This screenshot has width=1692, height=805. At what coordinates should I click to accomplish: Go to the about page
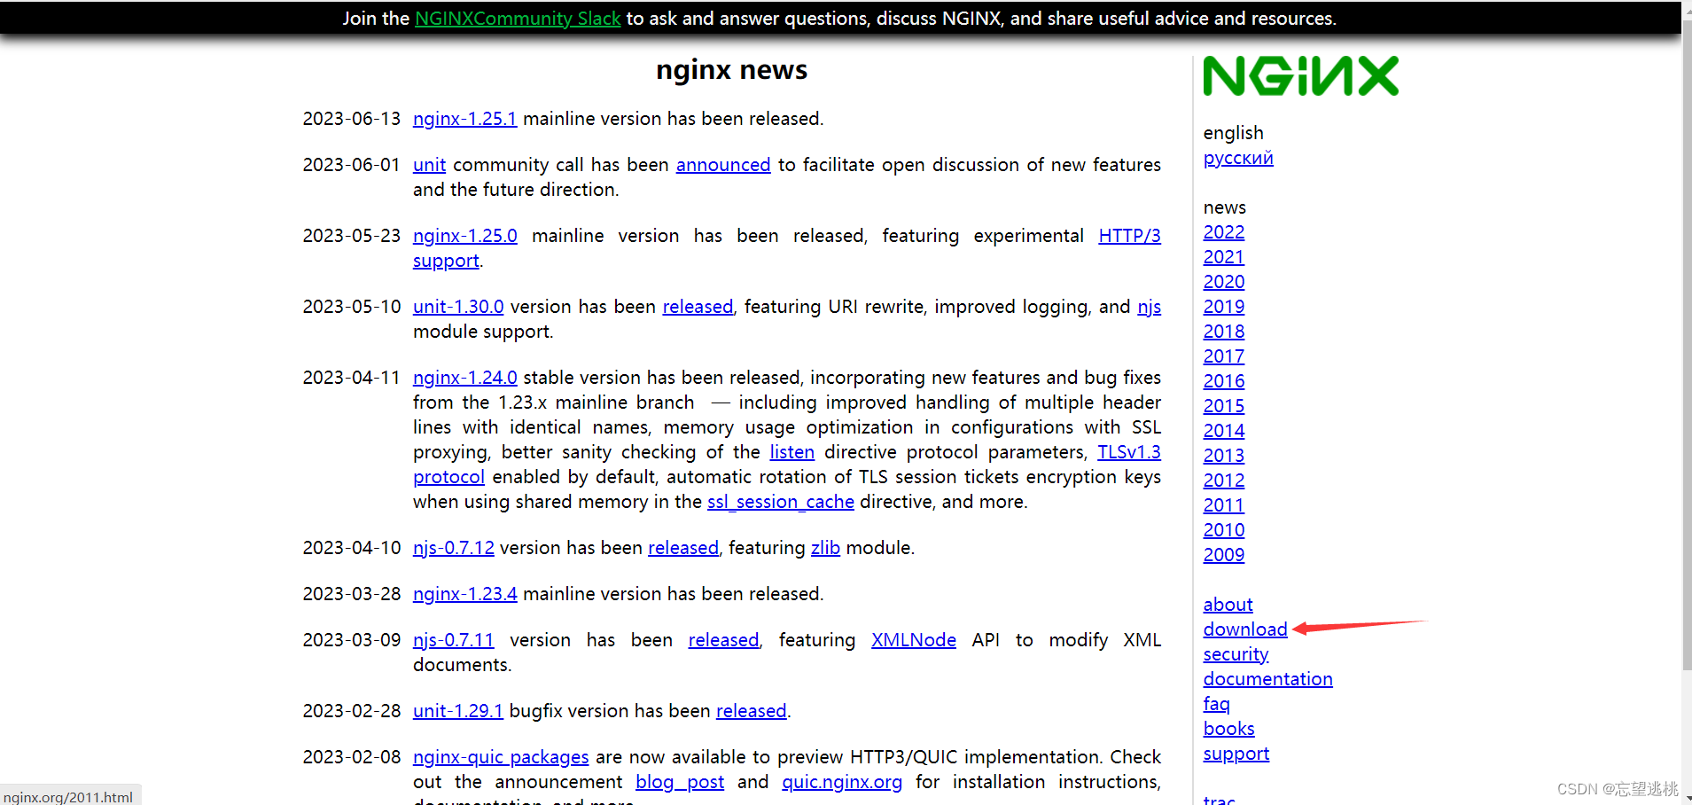tap(1228, 605)
